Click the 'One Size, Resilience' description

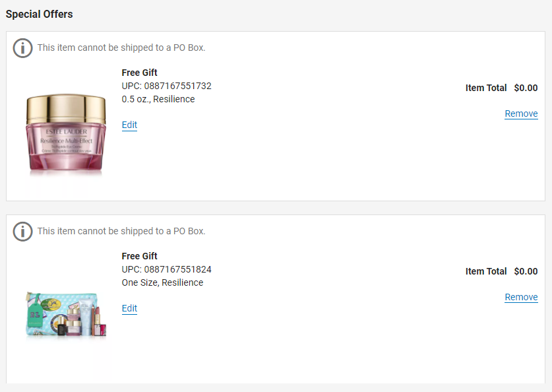click(x=162, y=283)
